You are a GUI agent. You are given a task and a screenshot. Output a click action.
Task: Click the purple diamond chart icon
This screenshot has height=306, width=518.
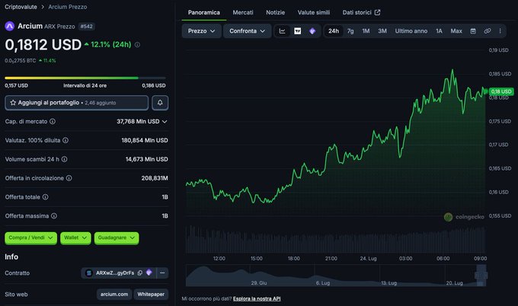pos(312,31)
